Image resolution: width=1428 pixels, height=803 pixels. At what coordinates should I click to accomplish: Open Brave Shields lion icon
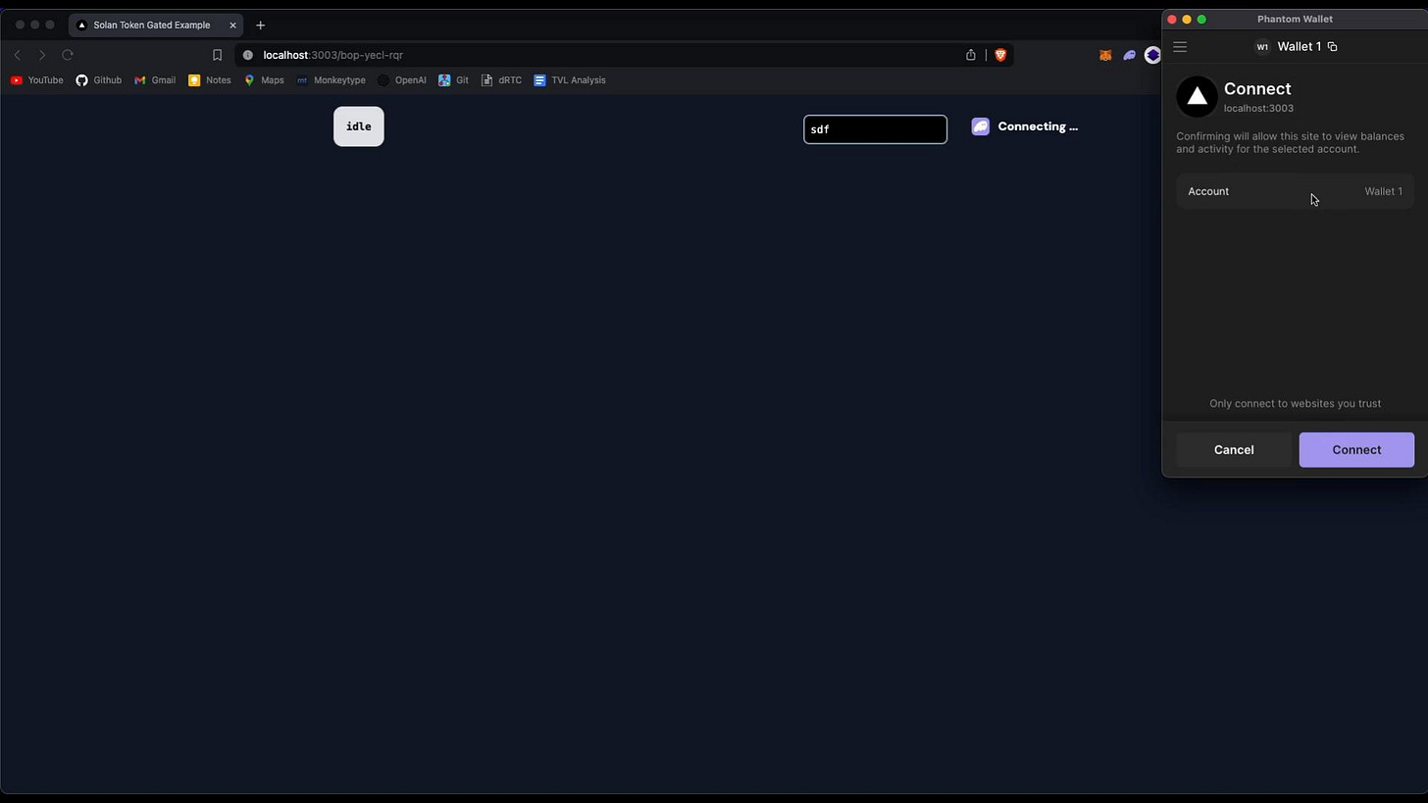pos(1000,55)
